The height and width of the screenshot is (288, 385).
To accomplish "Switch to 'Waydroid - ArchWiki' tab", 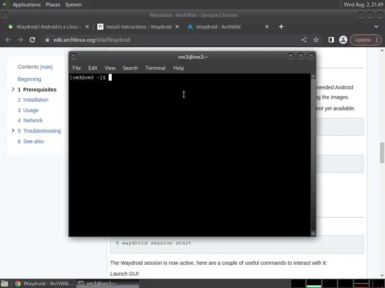I will point(228,27).
